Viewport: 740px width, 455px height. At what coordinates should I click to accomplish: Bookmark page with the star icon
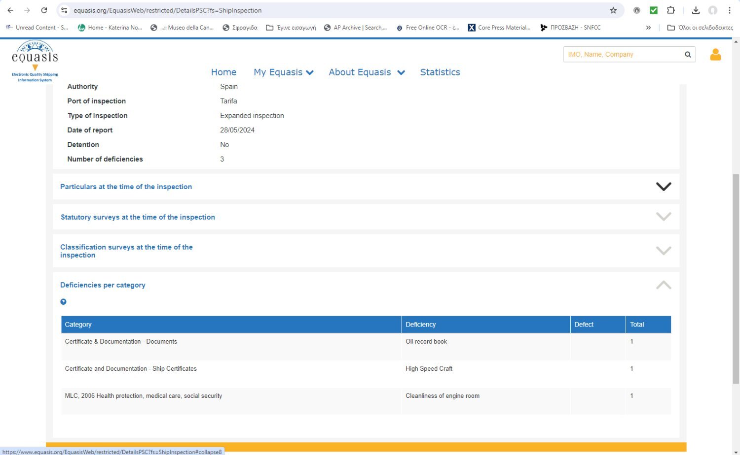point(613,10)
